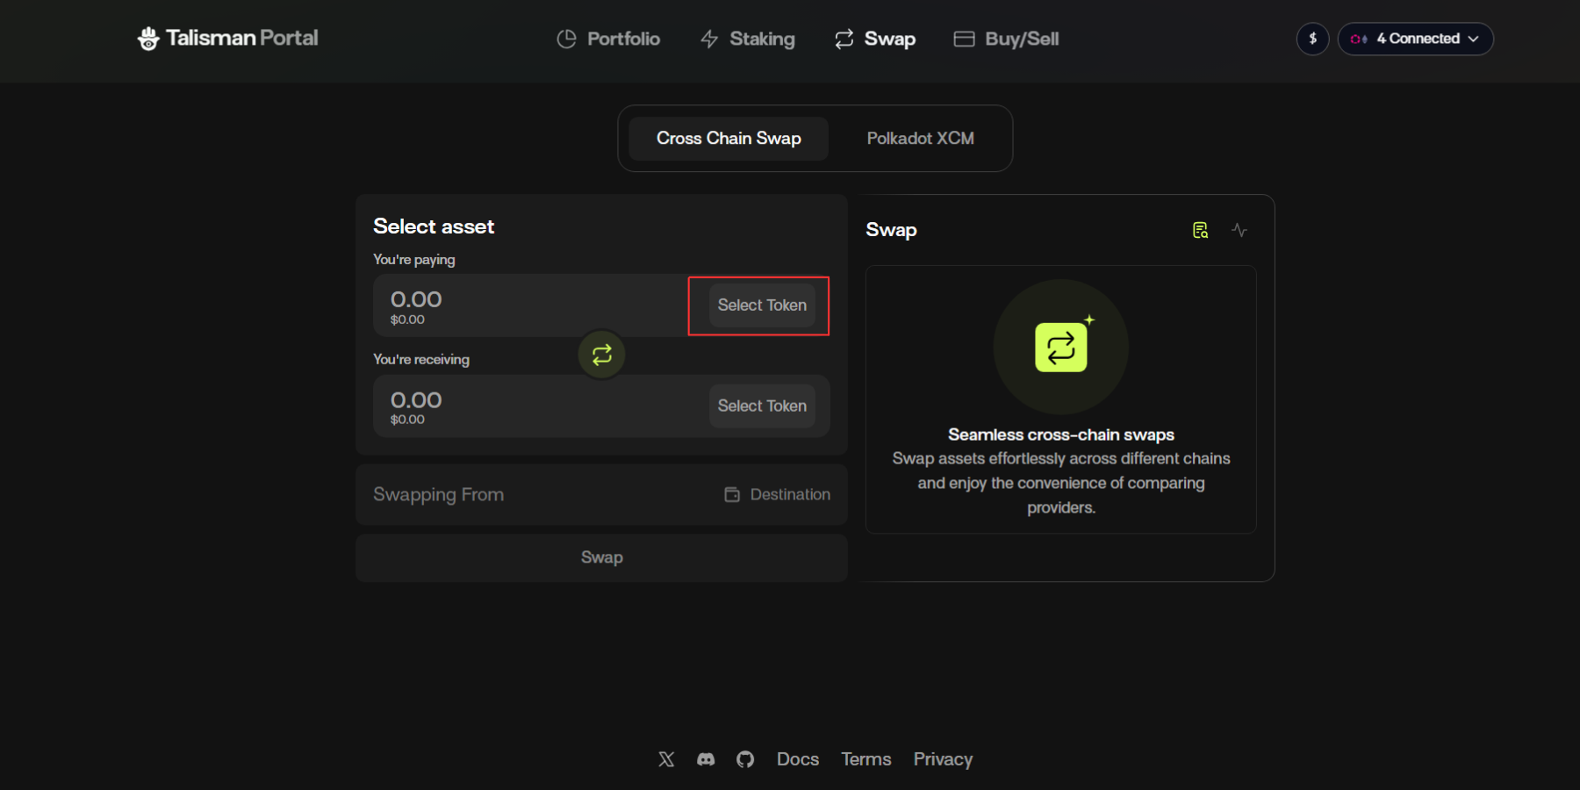Open the X (Twitter) footer icon
The image size is (1580, 790).
(x=666, y=759)
